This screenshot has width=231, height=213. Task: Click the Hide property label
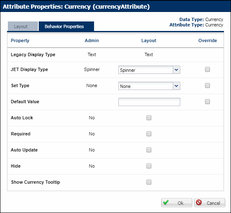[x=16, y=166]
